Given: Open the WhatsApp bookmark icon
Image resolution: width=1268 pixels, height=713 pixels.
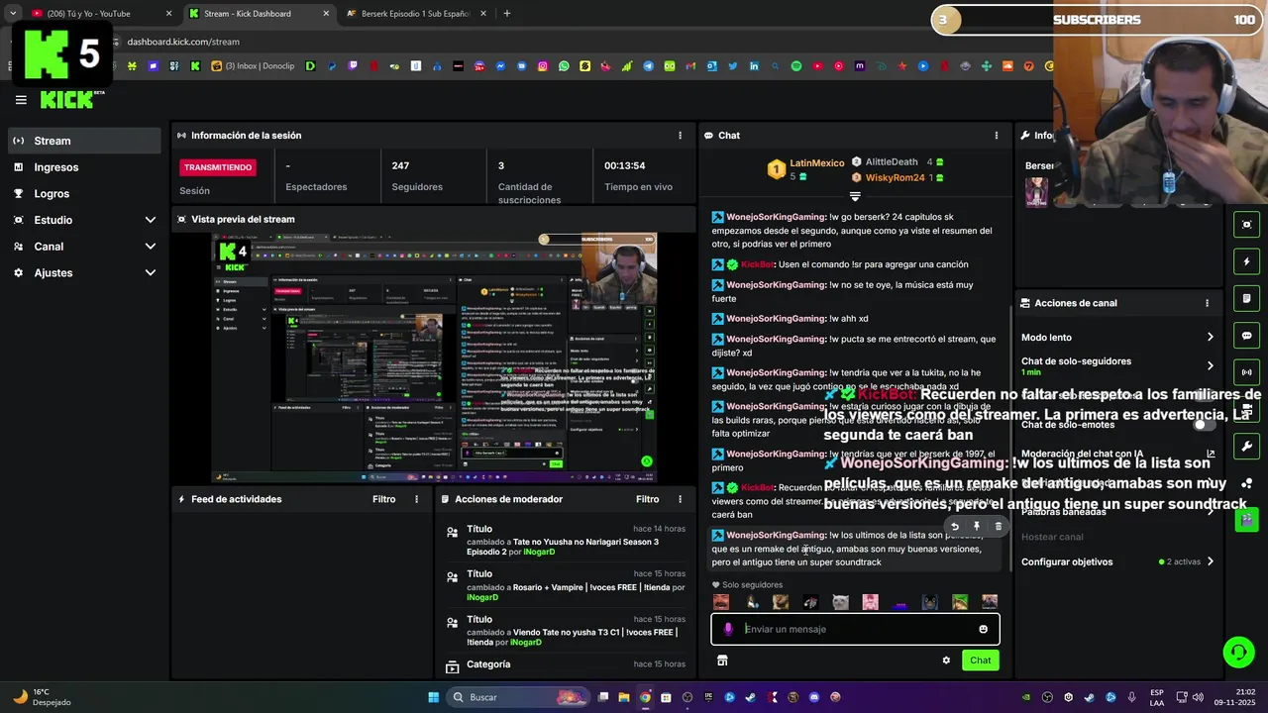Looking at the screenshot, I should (564, 66).
